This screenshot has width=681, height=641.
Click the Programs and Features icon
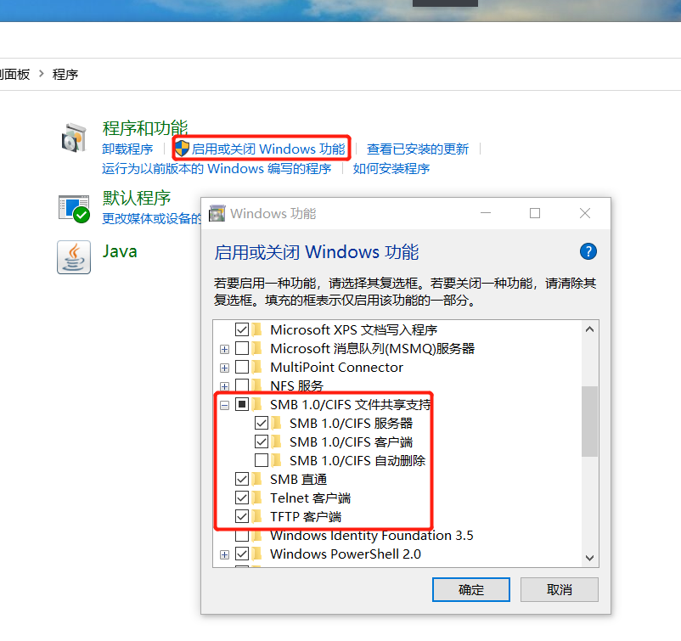pyautogui.click(x=74, y=138)
